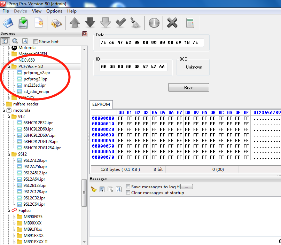
Task: Select pcfprog2.ipp in the device tree
Action: pos(36,79)
